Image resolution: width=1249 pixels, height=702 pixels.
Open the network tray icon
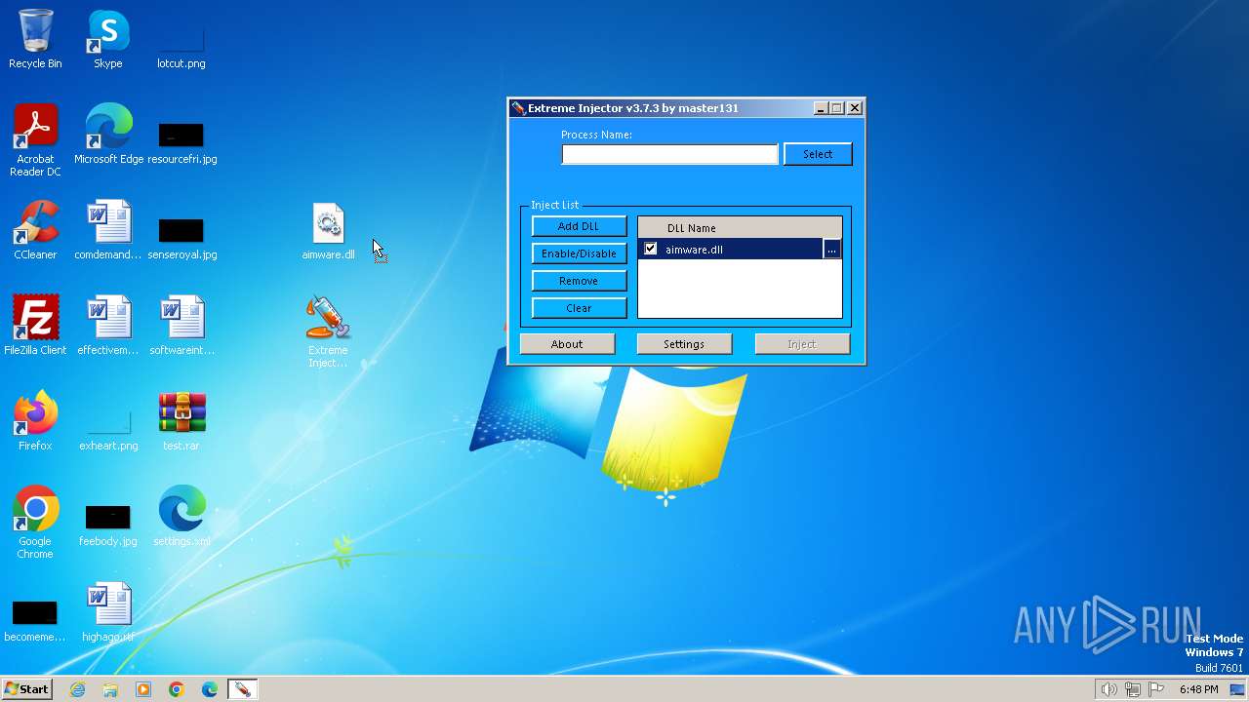point(1133,689)
